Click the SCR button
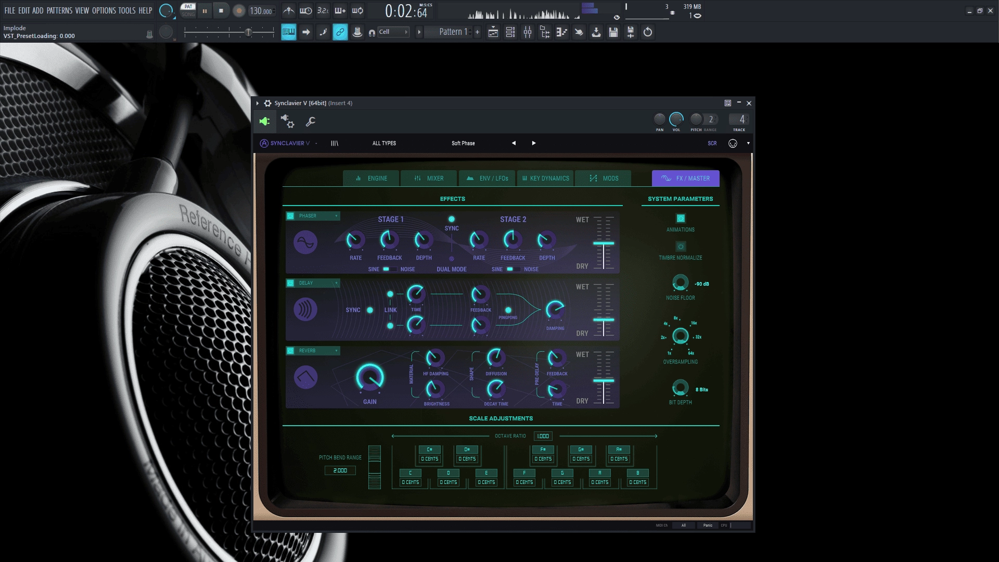 (712, 144)
